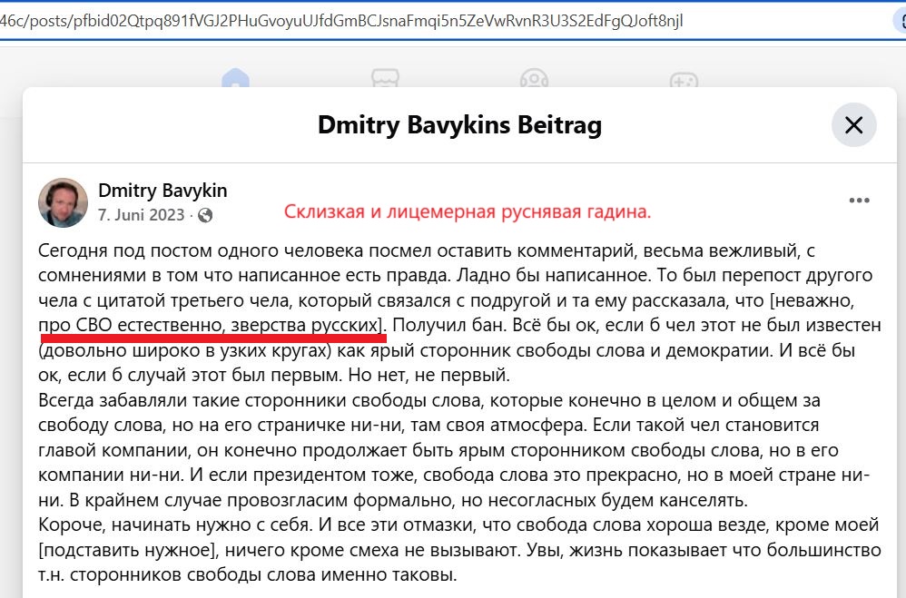906x598 pixels.
Task: Click the Groups icon behind dialog
Action: 534,78
